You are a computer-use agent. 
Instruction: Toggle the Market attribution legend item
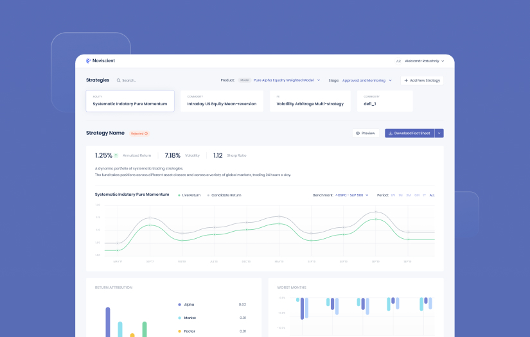click(187, 318)
